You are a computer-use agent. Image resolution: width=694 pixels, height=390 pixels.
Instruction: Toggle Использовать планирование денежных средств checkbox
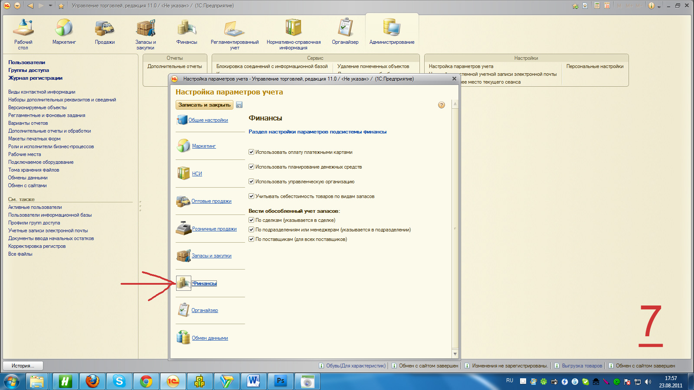point(251,167)
